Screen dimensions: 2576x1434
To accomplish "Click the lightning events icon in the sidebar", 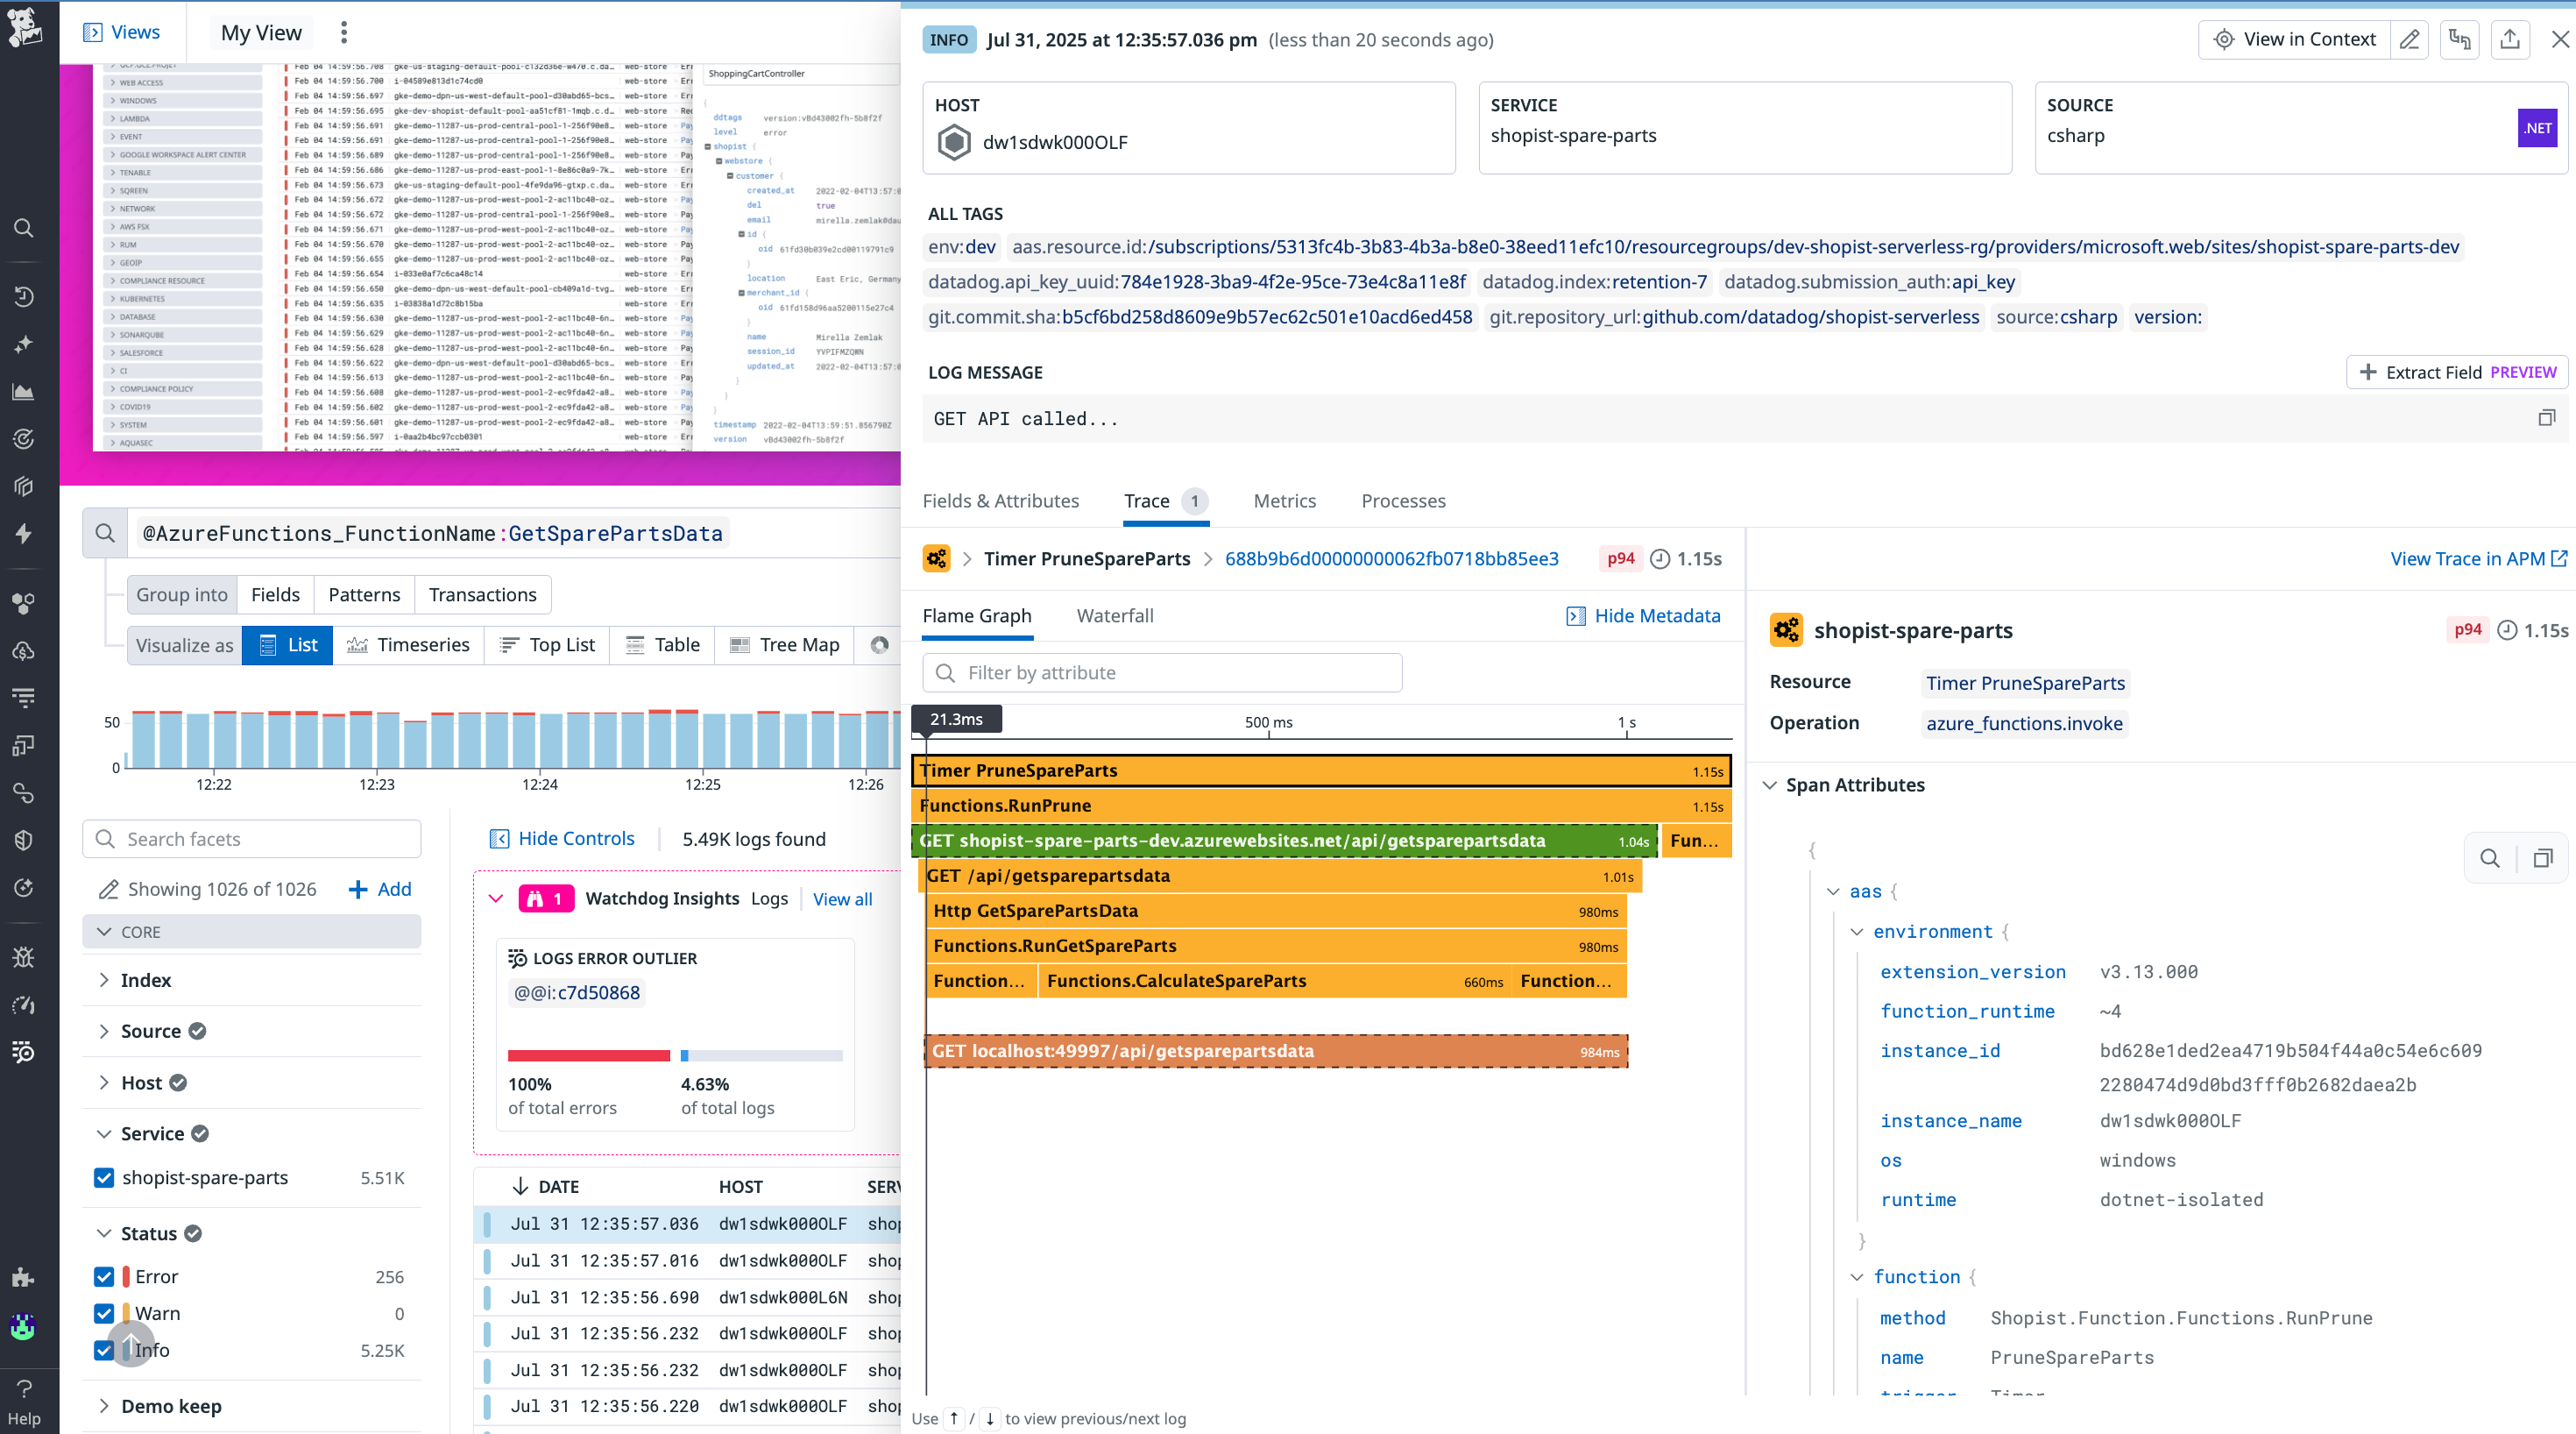I will pyautogui.click(x=24, y=534).
